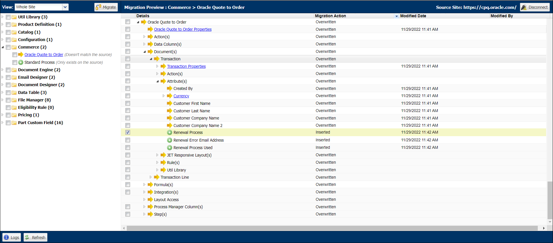Click the horizontal scrollbar thumb in the details grid
This screenshot has height=243, width=553.
pyautogui.click(x=332, y=228)
